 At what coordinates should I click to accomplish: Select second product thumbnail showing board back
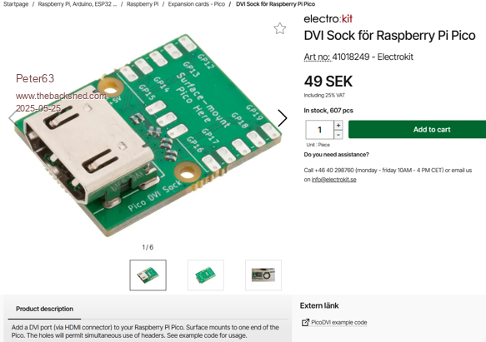point(206,275)
